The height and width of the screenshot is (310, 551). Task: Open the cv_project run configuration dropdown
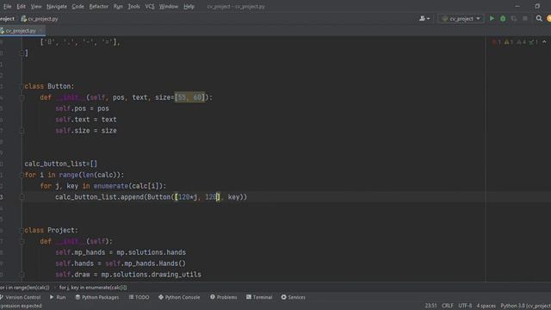coord(461,19)
